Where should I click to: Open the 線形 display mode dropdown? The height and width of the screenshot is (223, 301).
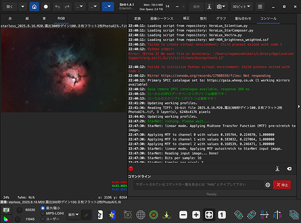coord(73,214)
